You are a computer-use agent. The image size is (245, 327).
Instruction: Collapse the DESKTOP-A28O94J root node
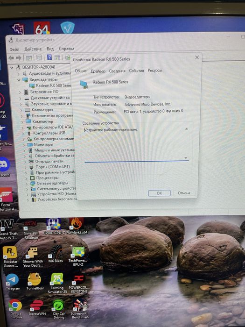click(12, 68)
